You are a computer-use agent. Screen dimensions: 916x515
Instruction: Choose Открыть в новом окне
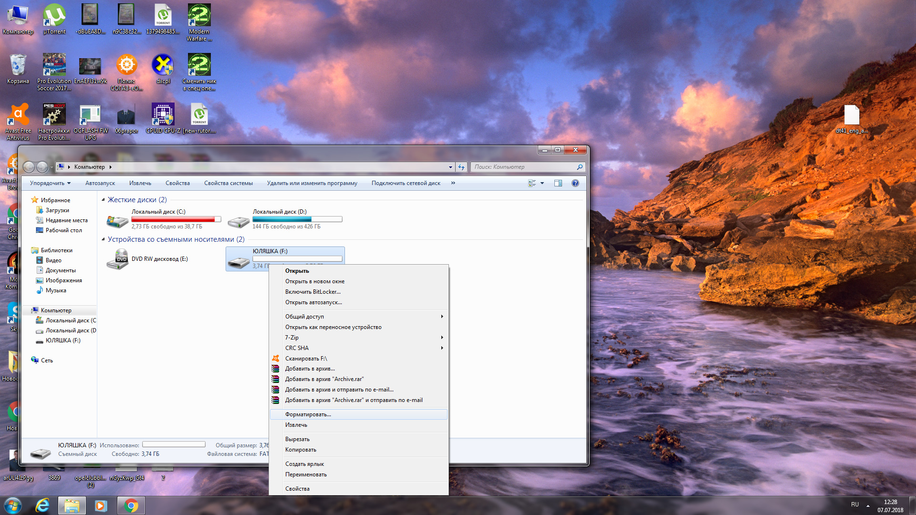(359, 281)
